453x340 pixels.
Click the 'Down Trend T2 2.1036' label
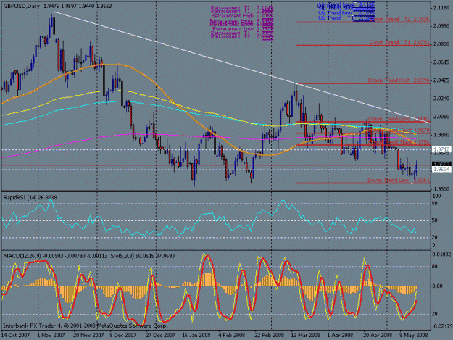[399, 19]
